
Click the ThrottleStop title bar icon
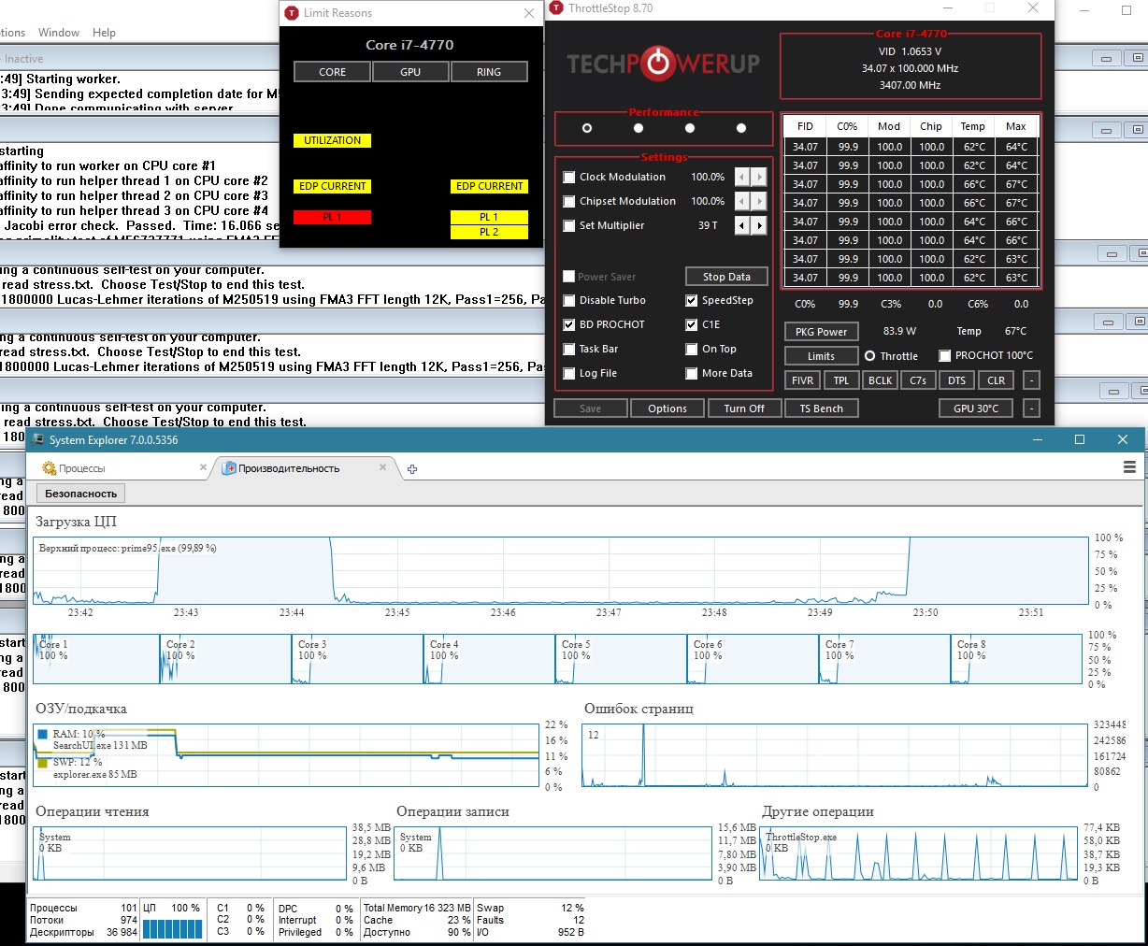557,8
